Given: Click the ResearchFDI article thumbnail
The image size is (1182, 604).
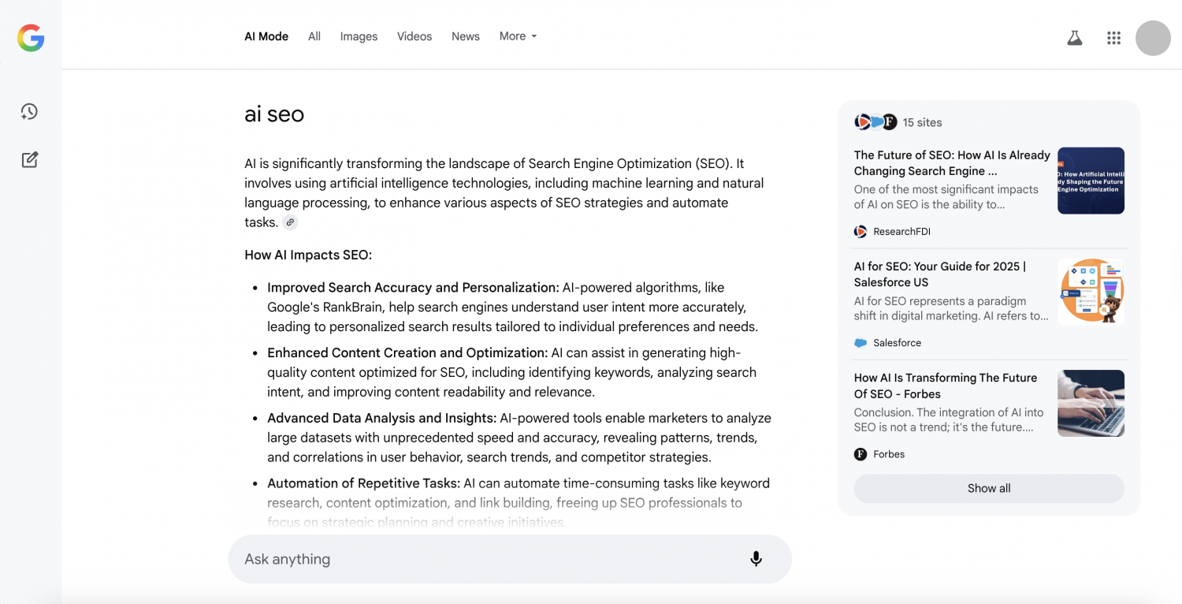Looking at the screenshot, I should tap(1091, 180).
